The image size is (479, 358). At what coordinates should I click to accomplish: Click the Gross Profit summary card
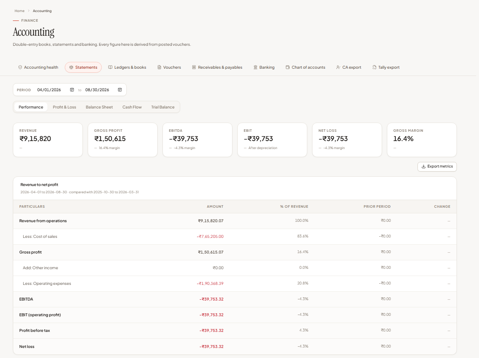(123, 140)
